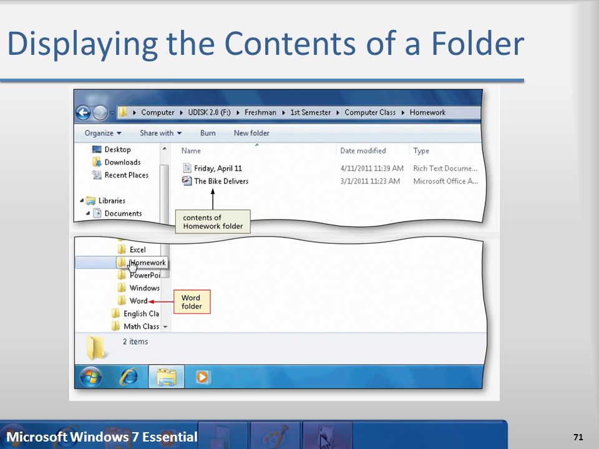Sort by Date modified column header
The image size is (599, 449).
363,150
